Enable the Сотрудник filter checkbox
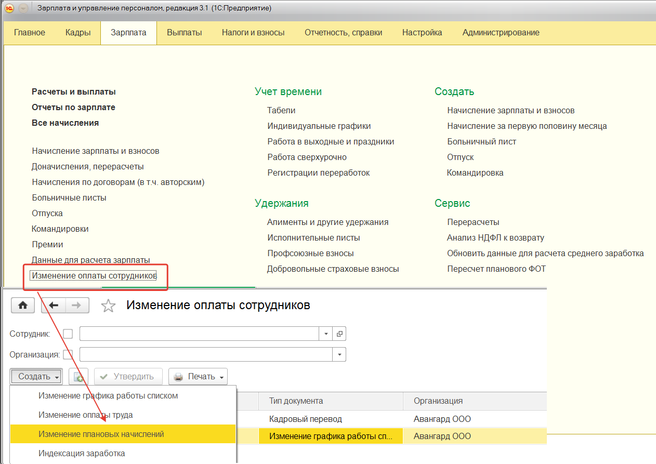The height and width of the screenshot is (464, 656). [68, 334]
